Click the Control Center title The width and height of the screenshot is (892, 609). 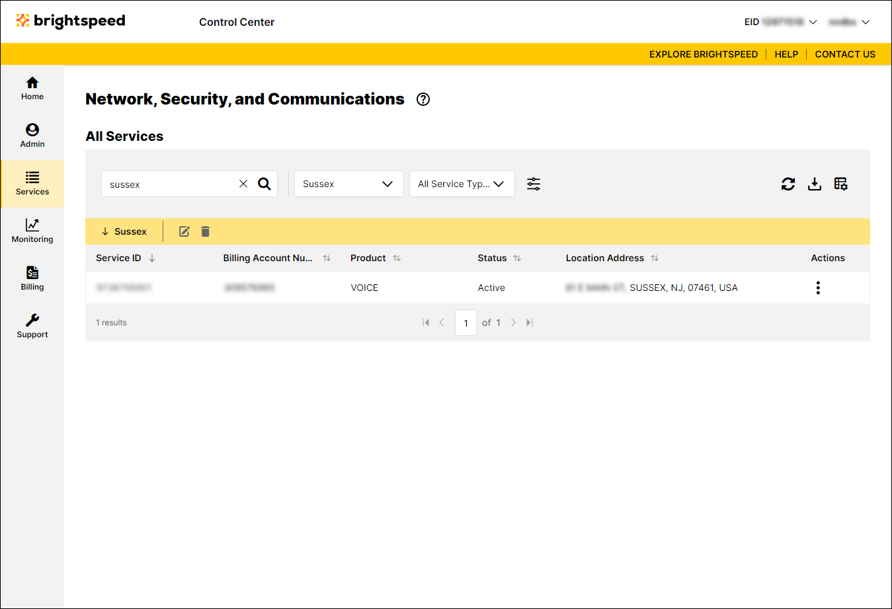click(237, 22)
